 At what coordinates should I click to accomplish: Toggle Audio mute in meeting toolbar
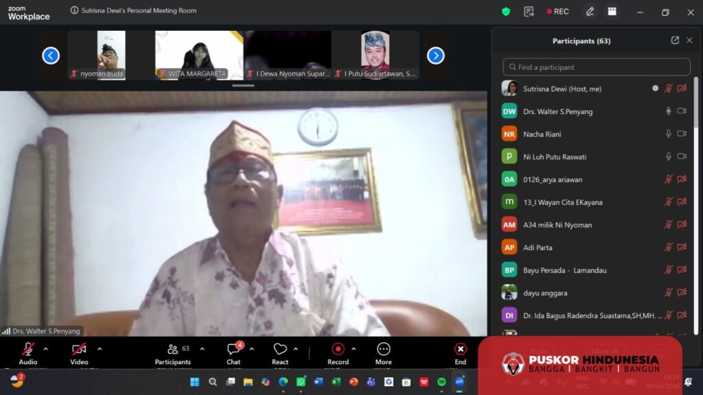coord(27,353)
